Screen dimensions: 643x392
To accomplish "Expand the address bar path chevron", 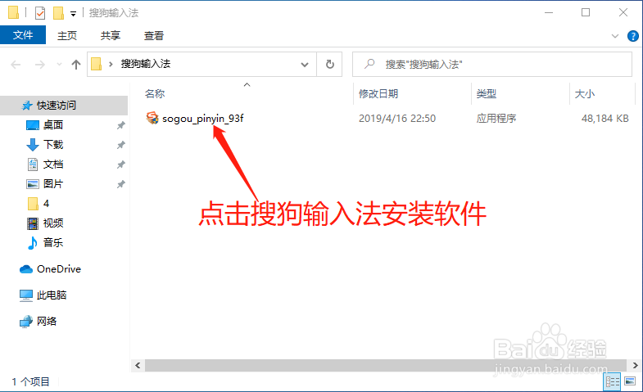I will [111, 65].
